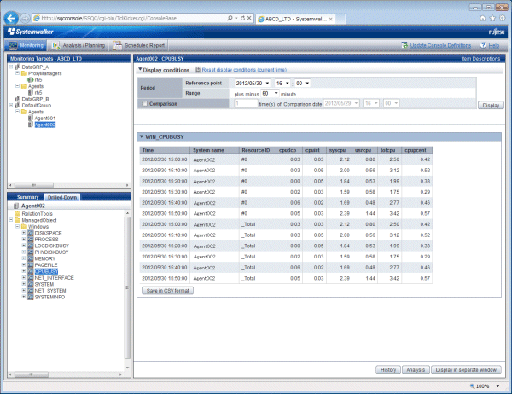
Task: Click the RelationTools folder icon
Action: 18,214
